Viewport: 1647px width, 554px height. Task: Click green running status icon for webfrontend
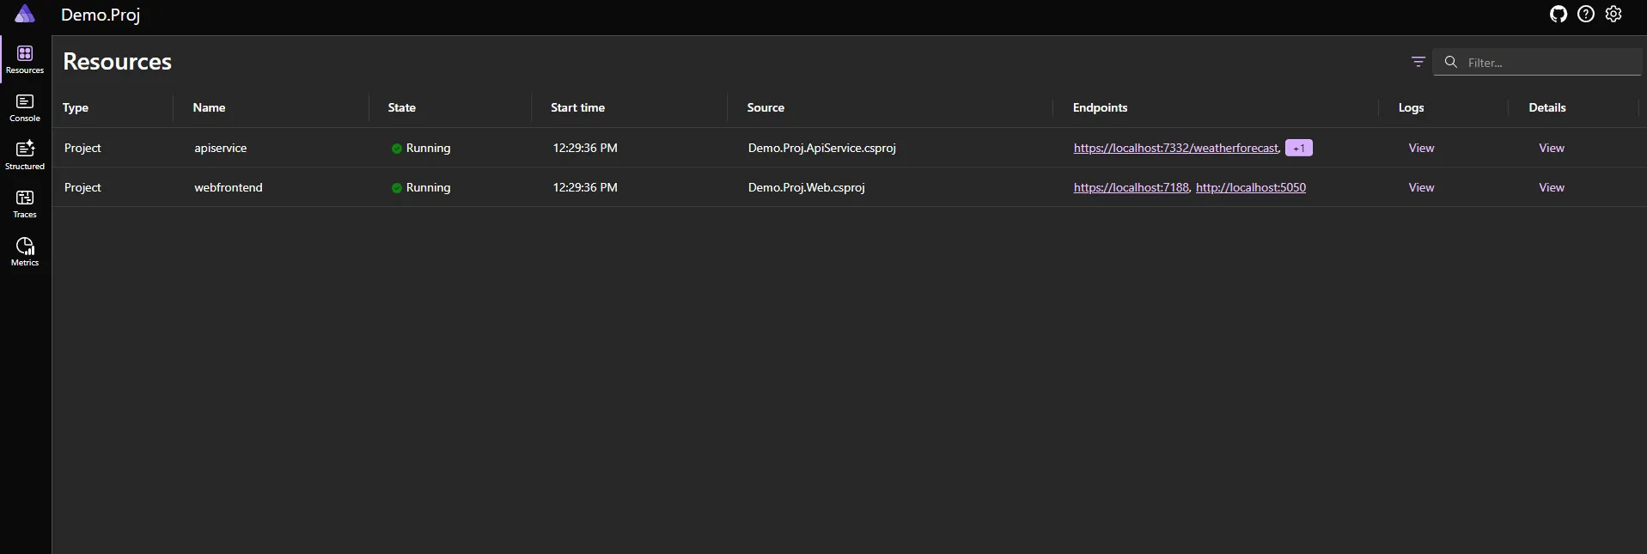[x=397, y=188]
